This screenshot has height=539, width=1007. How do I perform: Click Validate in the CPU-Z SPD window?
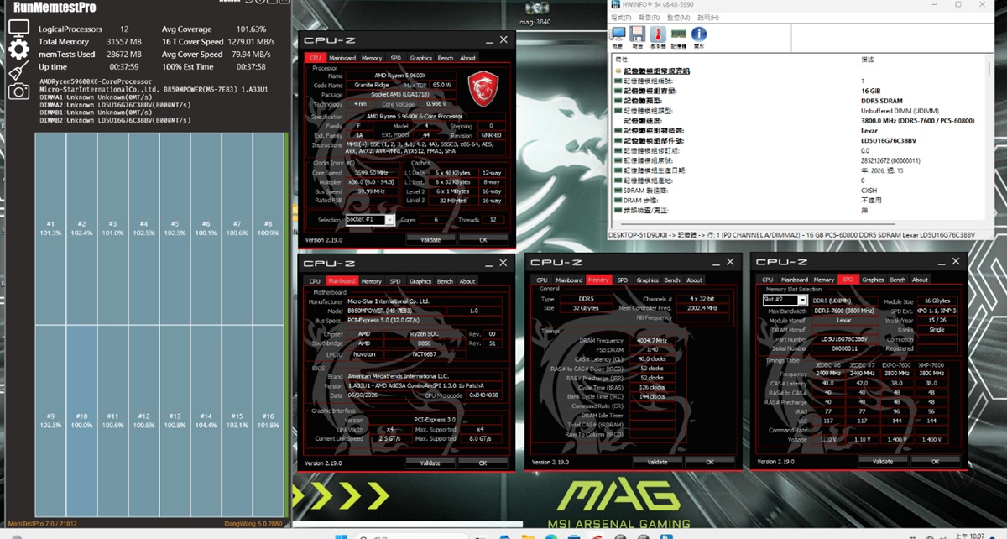click(883, 461)
